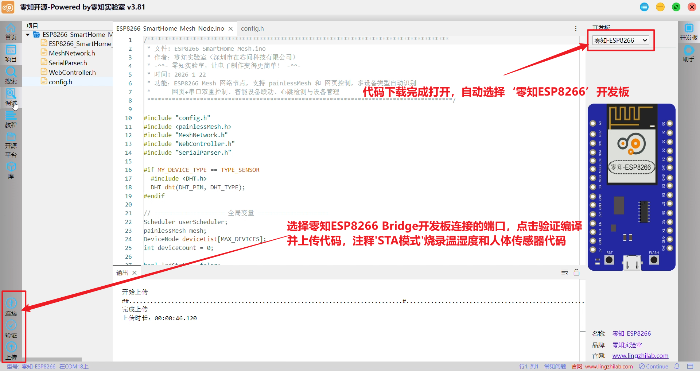The image size is (700, 371).
Task: Click line number 16 in the gutter
Action: pos(128,170)
